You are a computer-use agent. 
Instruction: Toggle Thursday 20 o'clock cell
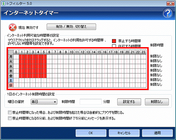[x=127, y=71]
